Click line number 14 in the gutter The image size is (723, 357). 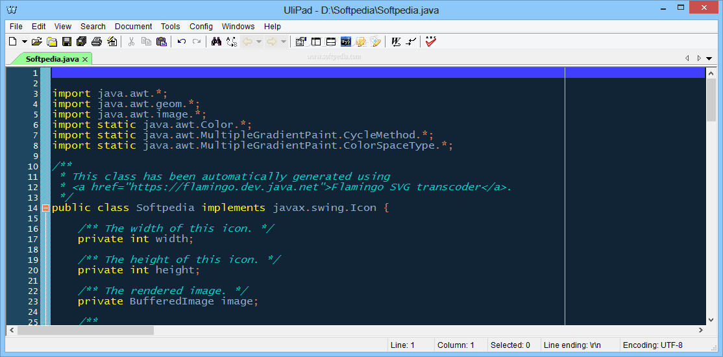click(32, 208)
